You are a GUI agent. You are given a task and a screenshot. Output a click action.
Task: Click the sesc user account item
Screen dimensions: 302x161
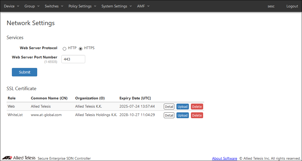click(271, 6)
